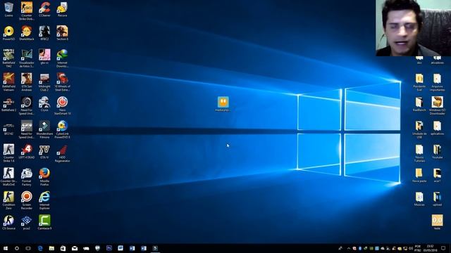The height and width of the screenshot is (253, 451).
Task: Open the Musicas folder
Action: tap(419, 199)
